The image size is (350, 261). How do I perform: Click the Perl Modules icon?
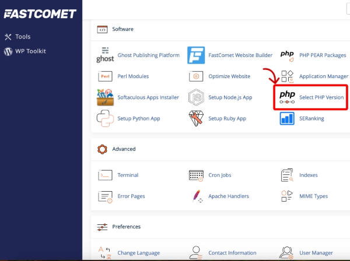[105, 76]
